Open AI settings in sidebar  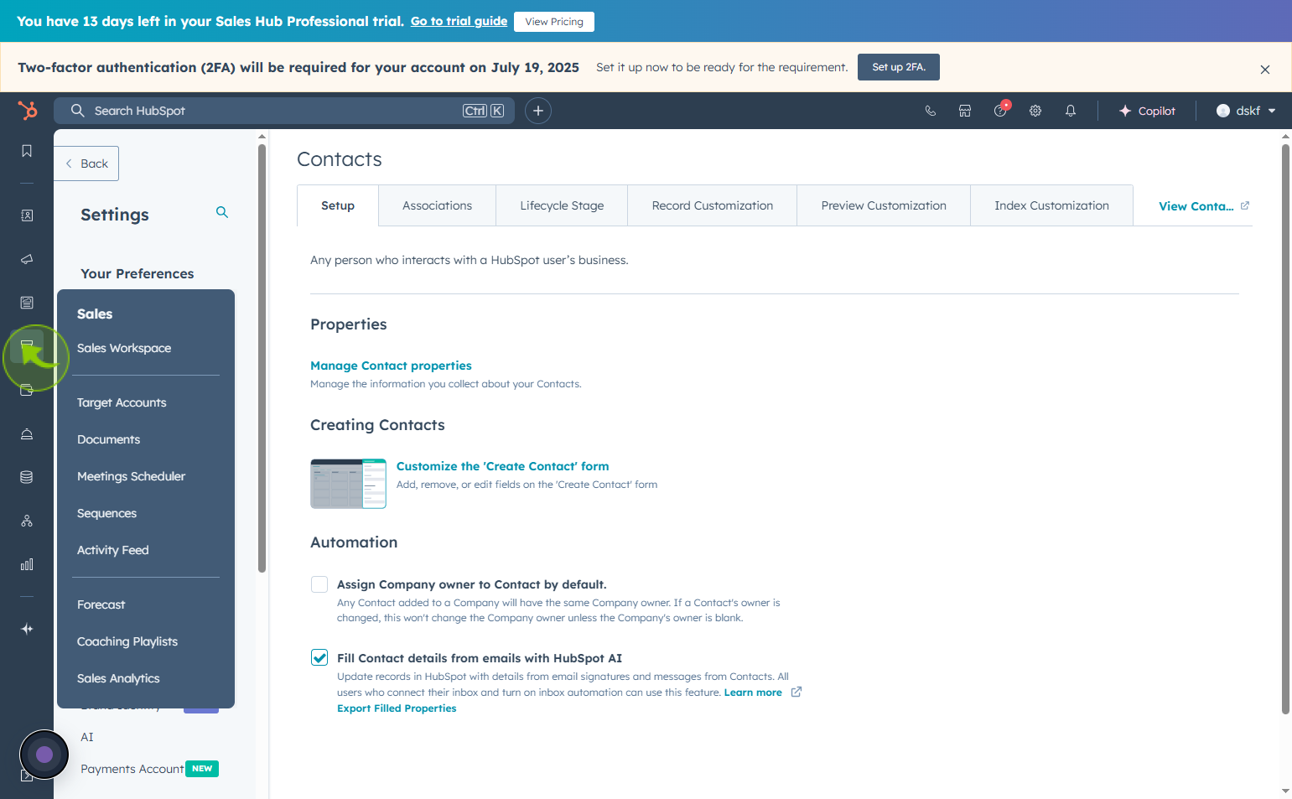click(x=87, y=737)
